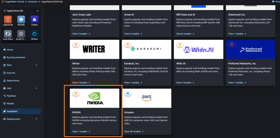Viewport: 280px width, 138px height.
Task: Click the Jumpstart breadcrumb link
Action: tap(33, 2)
